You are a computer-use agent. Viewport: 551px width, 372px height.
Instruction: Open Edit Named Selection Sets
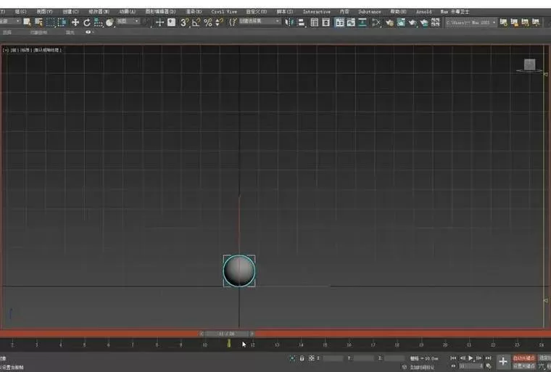[x=233, y=22]
